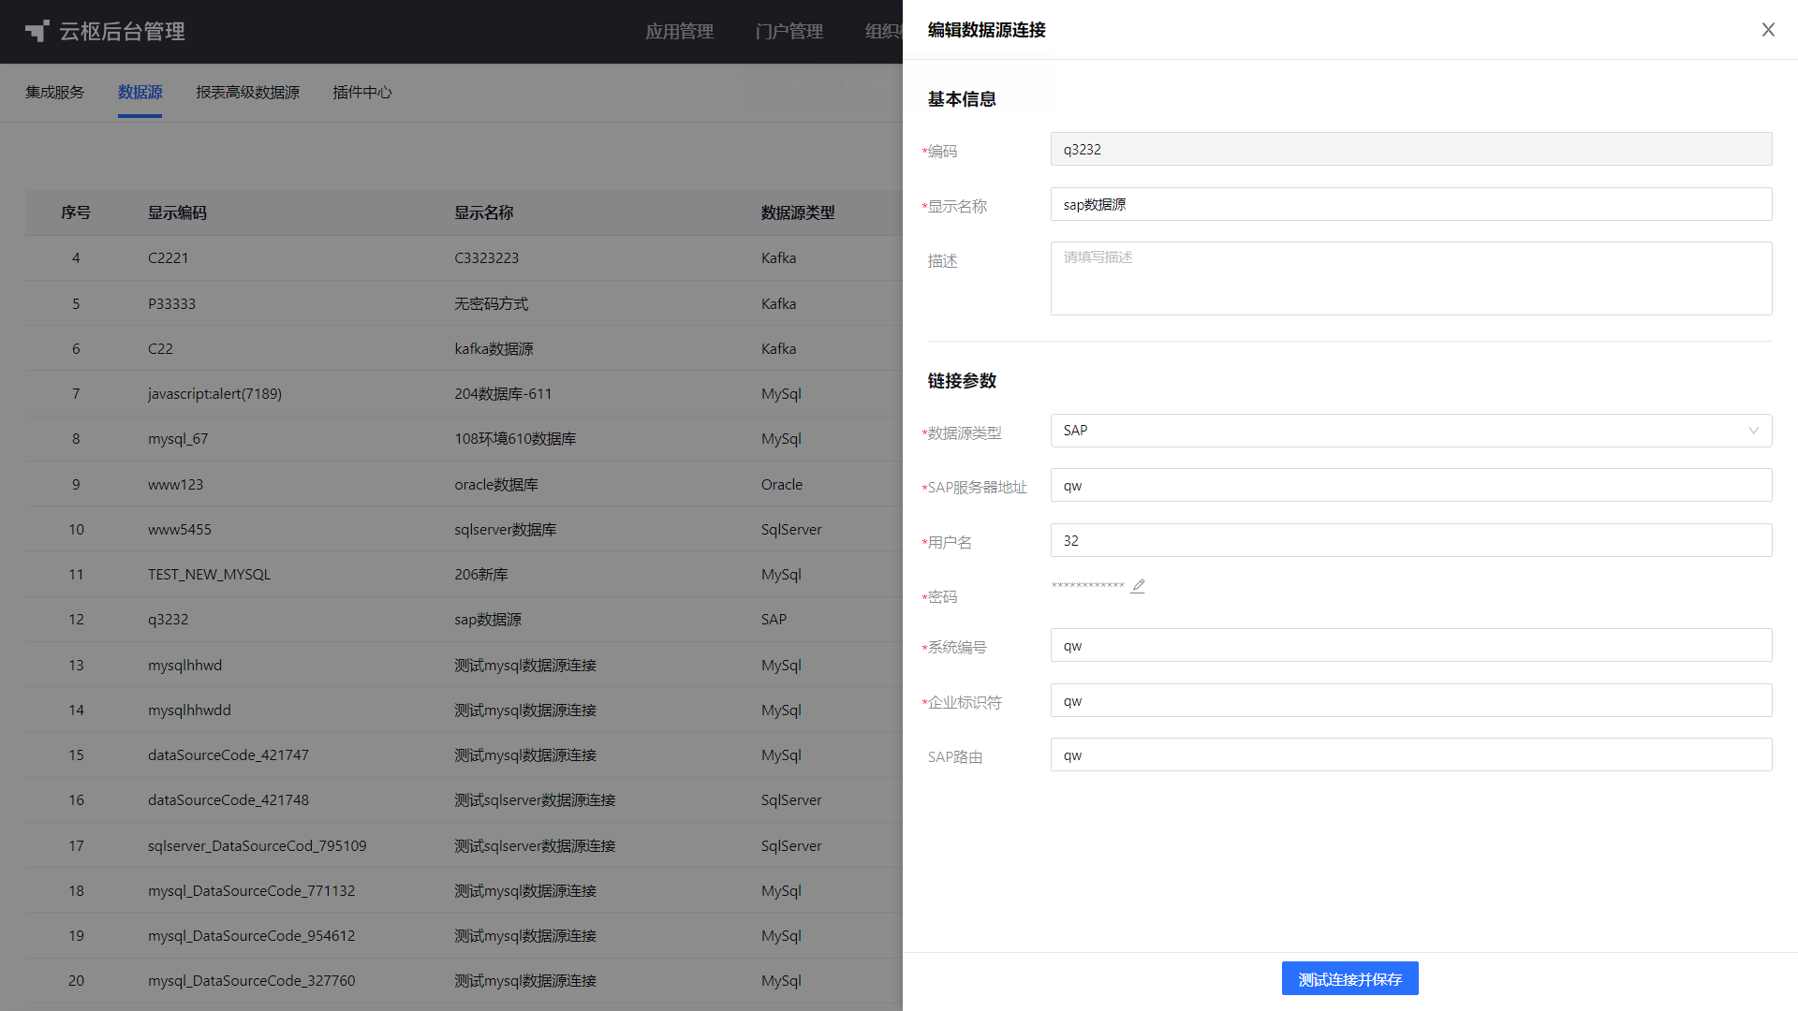Select row P33333 in the table
Viewport: 1798px width, 1011px height.
tap(464, 303)
